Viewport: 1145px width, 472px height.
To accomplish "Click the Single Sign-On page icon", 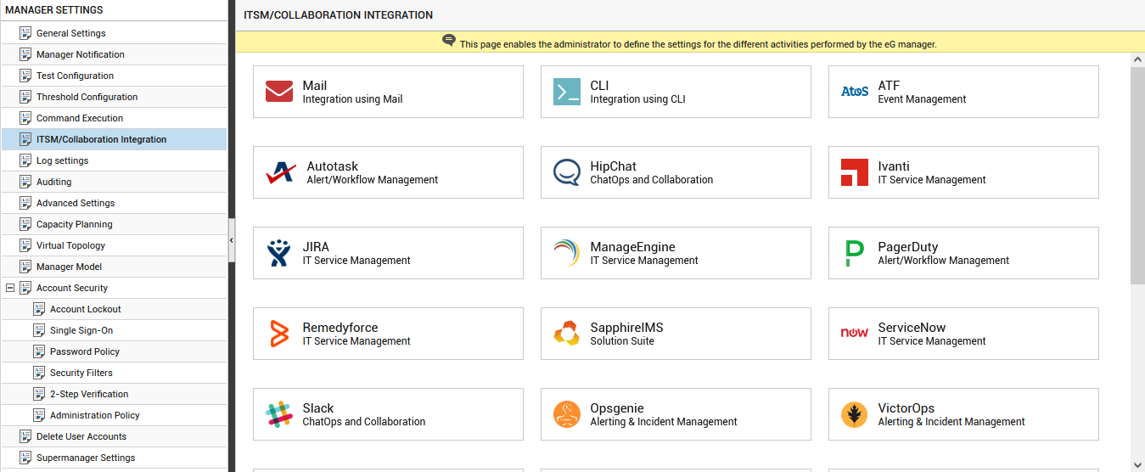I will 39,330.
